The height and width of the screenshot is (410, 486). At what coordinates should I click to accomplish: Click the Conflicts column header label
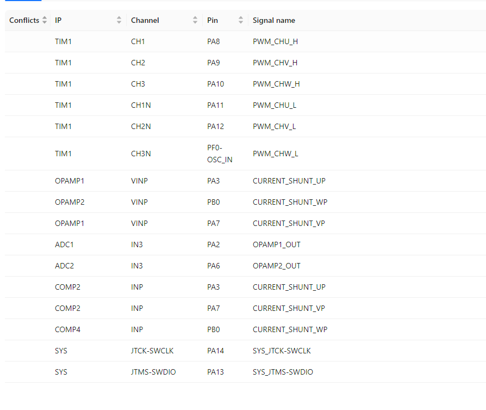tap(24, 20)
